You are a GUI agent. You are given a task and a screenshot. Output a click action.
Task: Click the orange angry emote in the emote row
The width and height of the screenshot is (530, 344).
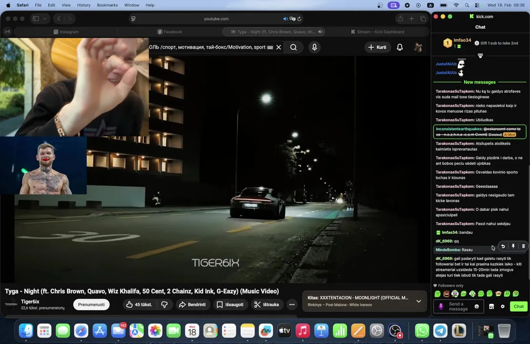pyautogui.click(x=446, y=294)
